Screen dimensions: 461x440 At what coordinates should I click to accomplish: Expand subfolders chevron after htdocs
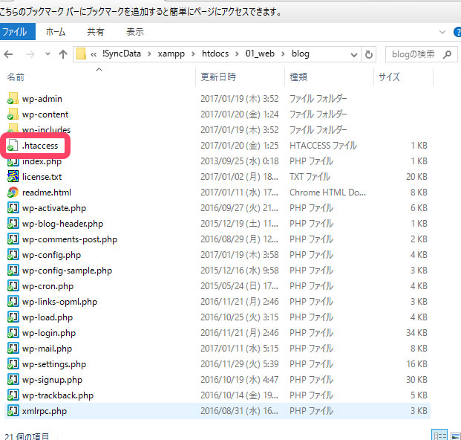pyautogui.click(x=237, y=54)
